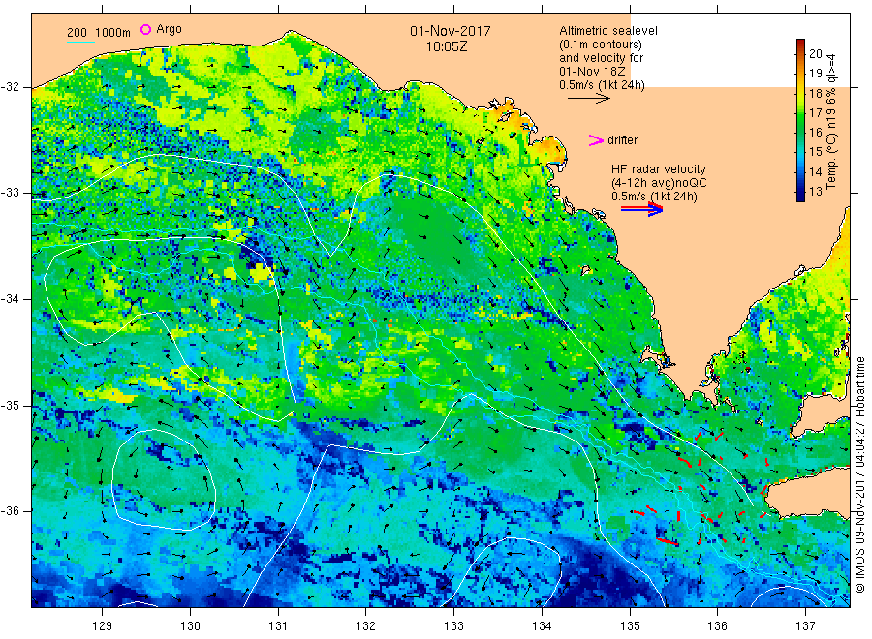872x639 pixels.
Task: Click the colorbar value 15
Action: [x=815, y=152]
